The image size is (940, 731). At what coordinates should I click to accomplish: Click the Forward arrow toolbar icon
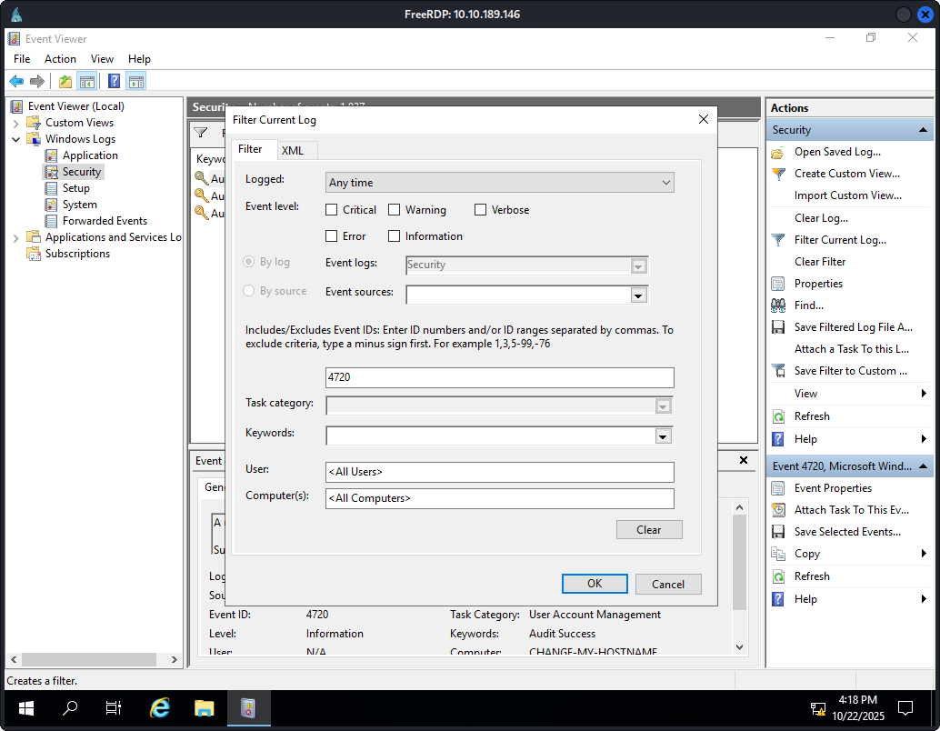coord(37,81)
